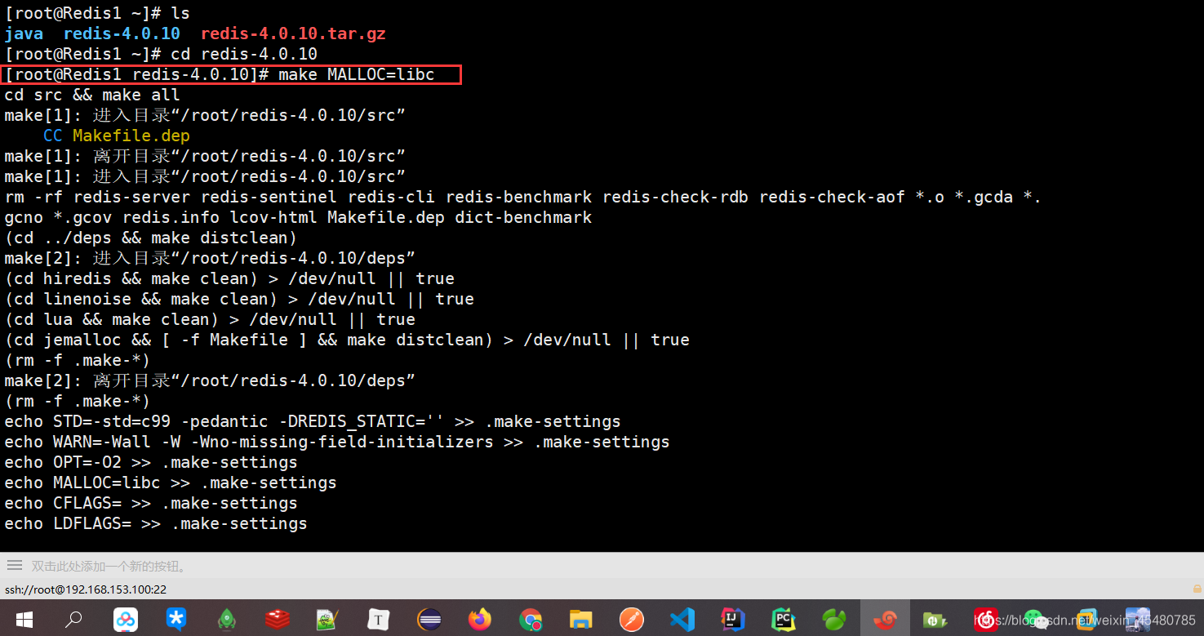Switch to active red spiral terminal app

point(885,620)
